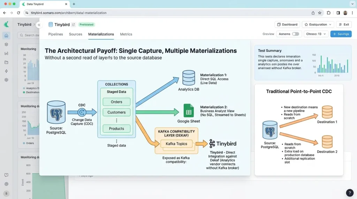Click the Monitoring card title in the sidebar
The height and width of the screenshot is (199, 357).
(28, 49)
